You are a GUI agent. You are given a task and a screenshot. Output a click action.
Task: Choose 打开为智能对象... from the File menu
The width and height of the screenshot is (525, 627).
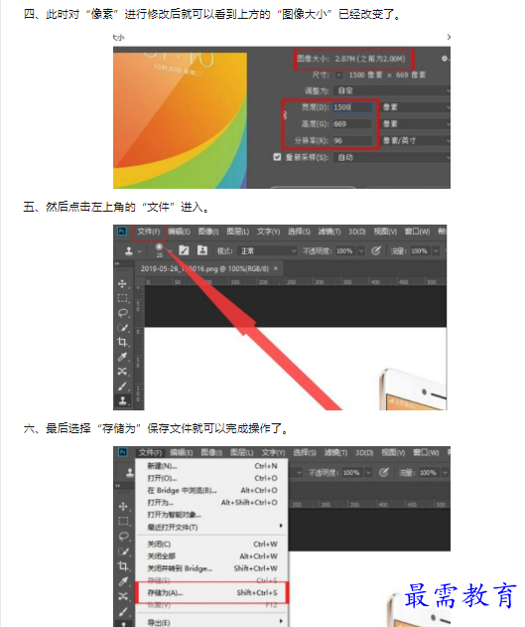coord(212,515)
